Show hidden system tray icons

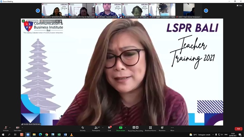[213, 135]
